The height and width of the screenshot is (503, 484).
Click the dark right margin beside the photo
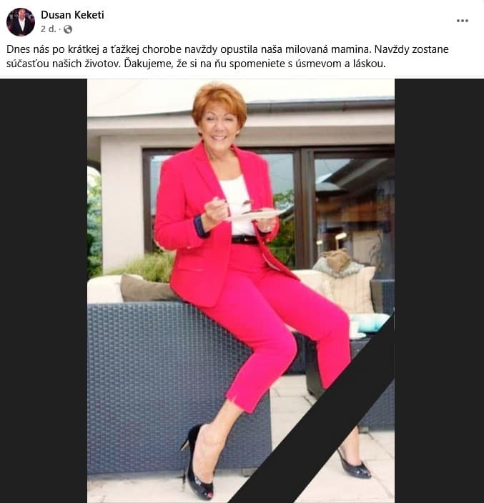439,291
